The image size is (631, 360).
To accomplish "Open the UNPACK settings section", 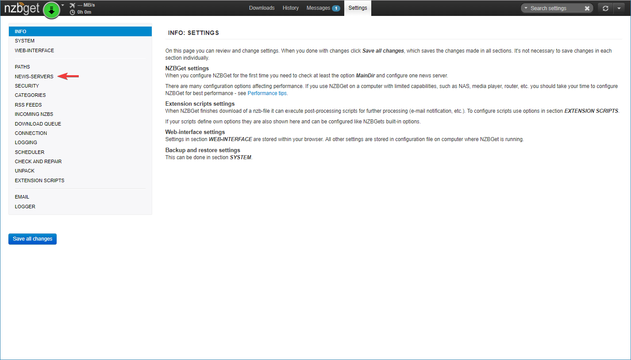I will [x=80, y=171].
